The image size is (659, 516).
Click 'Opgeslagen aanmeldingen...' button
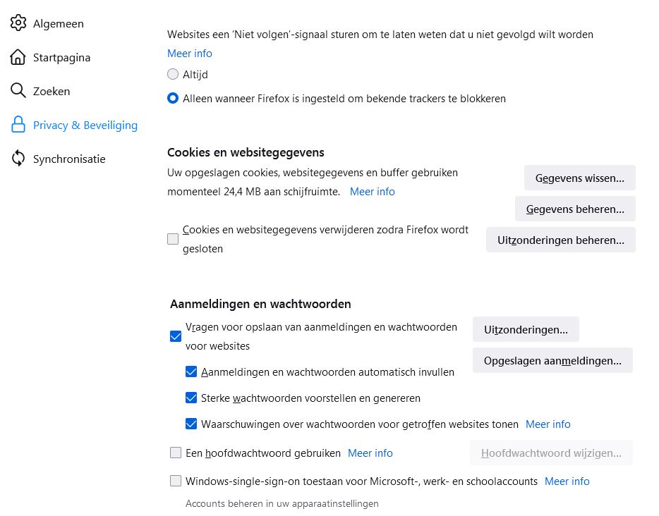coord(552,360)
